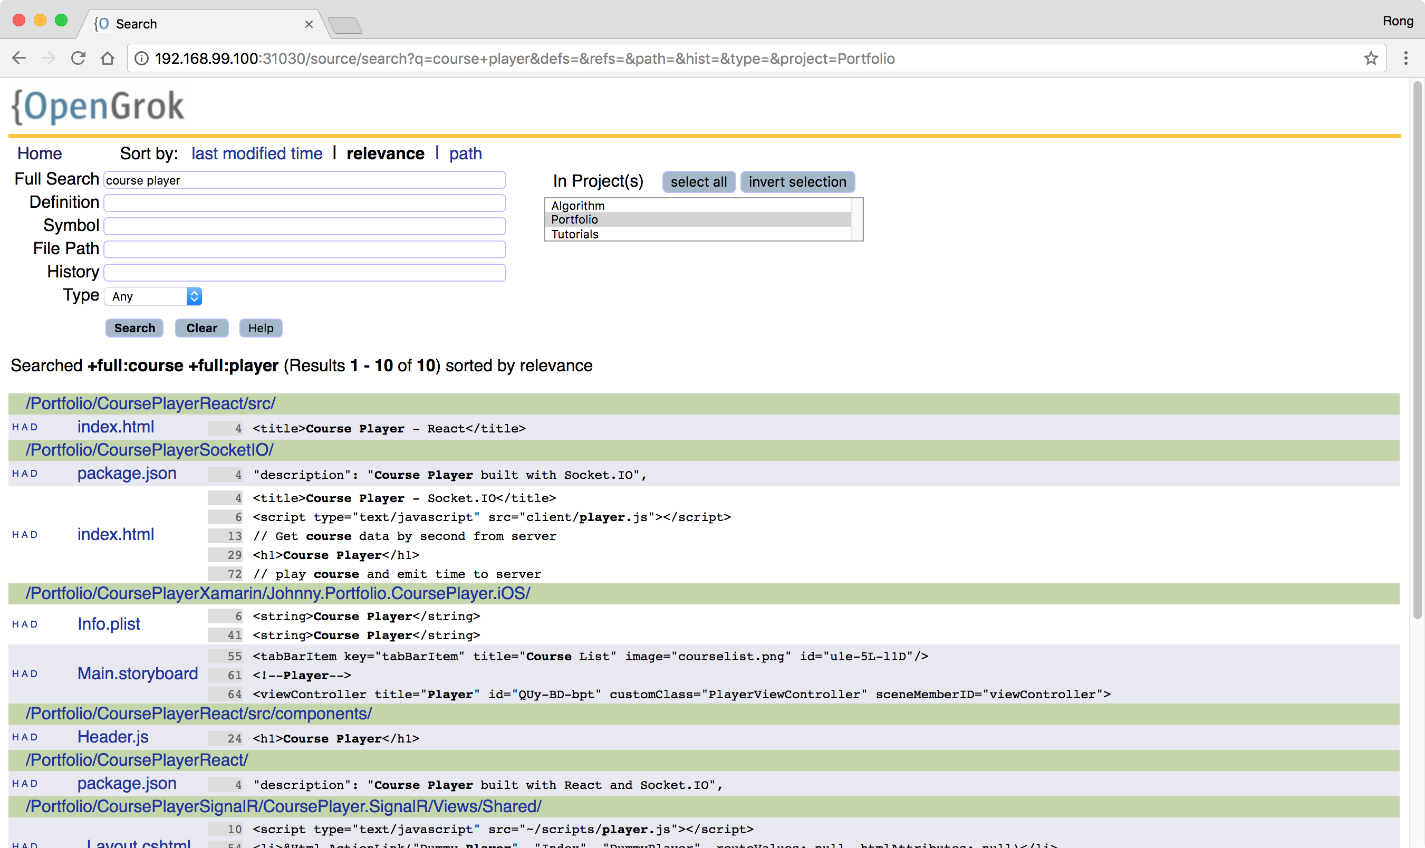The width and height of the screenshot is (1425, 848).
Task: Click H A D links for Main.storyboard
Action: (25, 674)
